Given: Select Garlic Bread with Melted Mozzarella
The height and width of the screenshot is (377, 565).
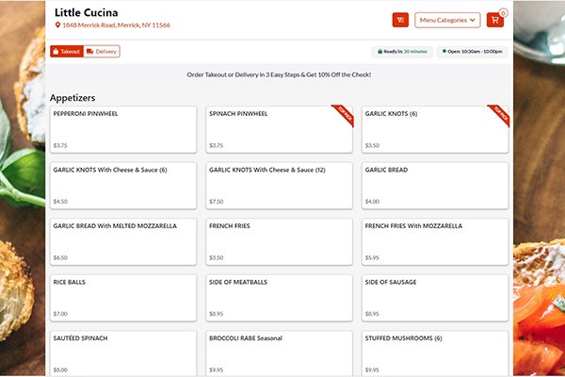Looking at the screenshot, I should click(123, 242).
